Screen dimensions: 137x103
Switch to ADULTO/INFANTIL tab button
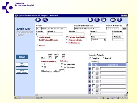click(22, 57)
